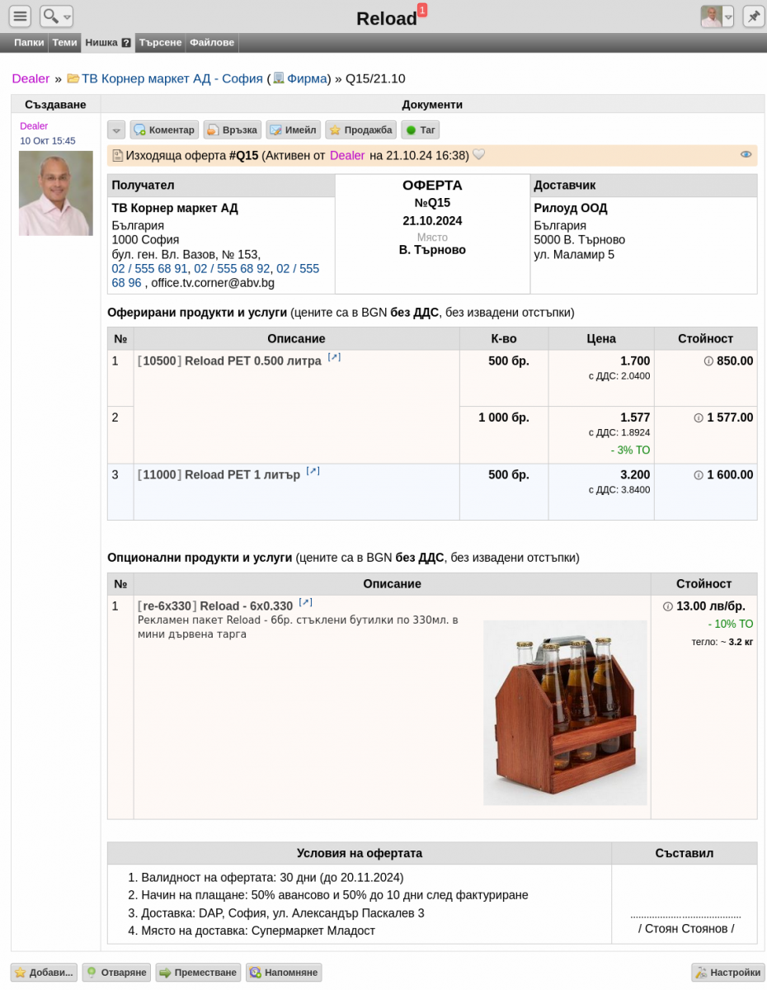
Task: Click the Имейл button
Action: [293, 130]
